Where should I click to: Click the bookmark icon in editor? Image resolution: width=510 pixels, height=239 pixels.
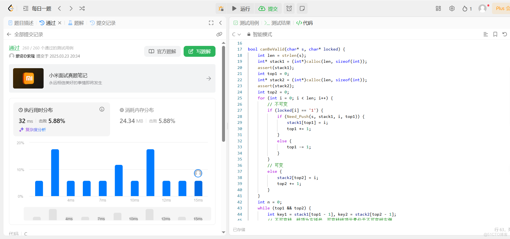tap(495, 34)
